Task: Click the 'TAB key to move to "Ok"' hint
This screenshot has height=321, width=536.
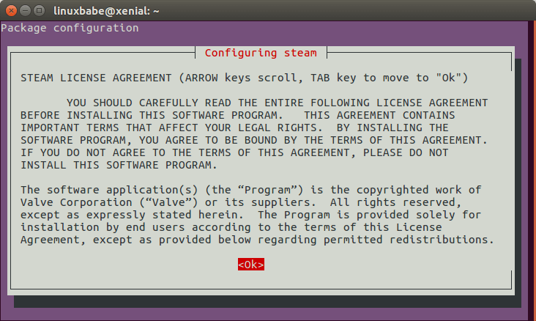Action: tap(389, 78)
